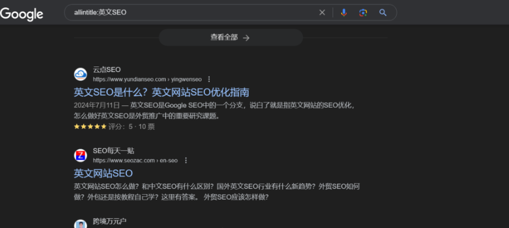Open SEO每天一贴 red Z favicon

coord(80,155)
